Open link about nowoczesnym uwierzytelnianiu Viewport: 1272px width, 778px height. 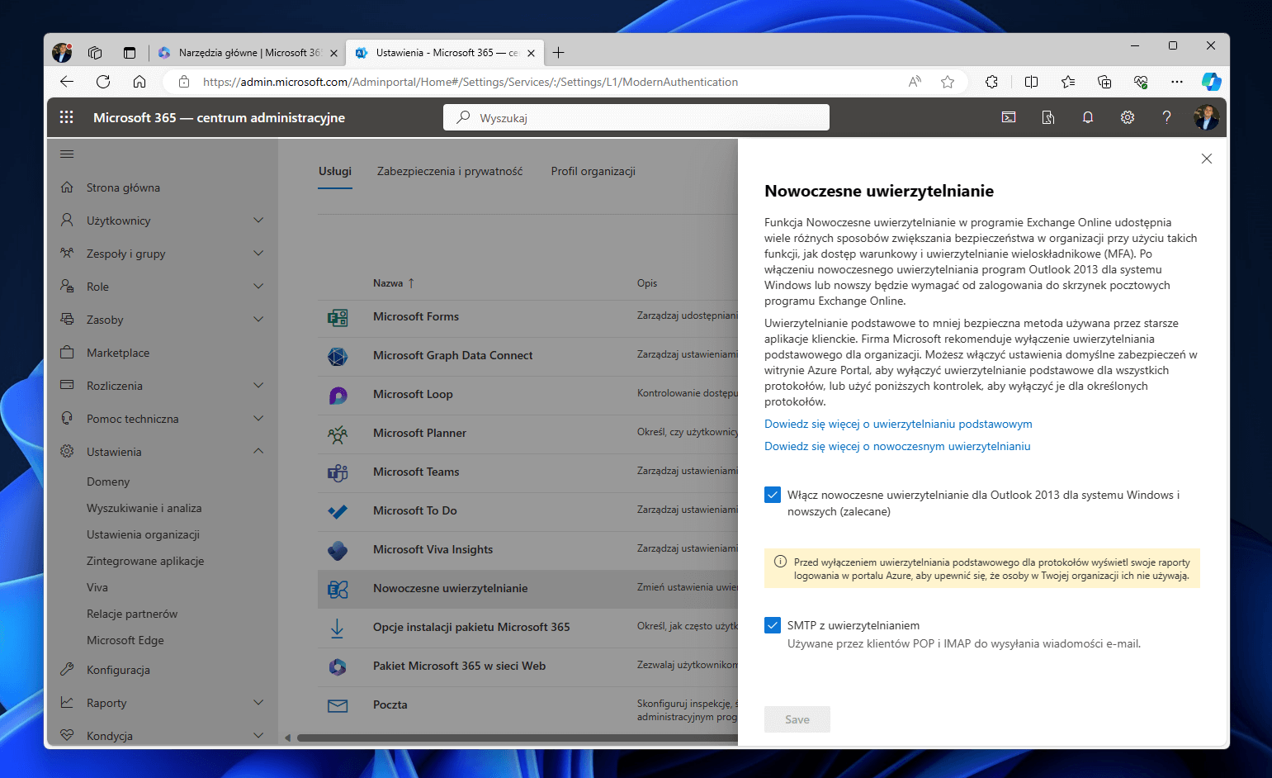pos(897,446)
